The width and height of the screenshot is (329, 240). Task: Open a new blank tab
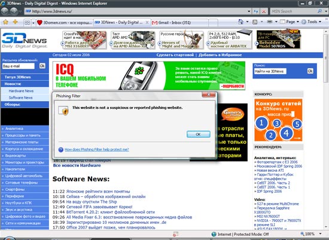click(213, 23)
